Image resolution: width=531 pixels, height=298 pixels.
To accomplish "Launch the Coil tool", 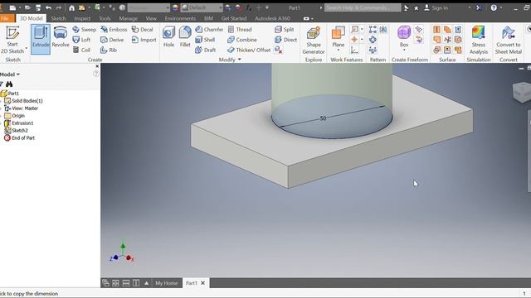I will 81,50.
